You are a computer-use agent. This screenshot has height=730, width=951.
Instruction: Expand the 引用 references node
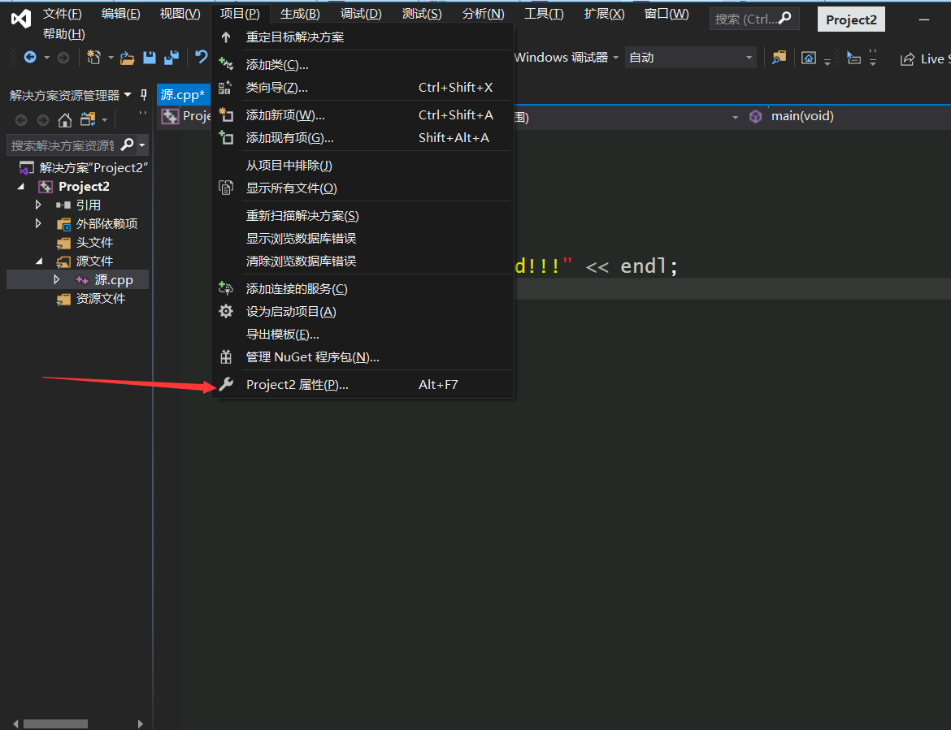(38, 205)
